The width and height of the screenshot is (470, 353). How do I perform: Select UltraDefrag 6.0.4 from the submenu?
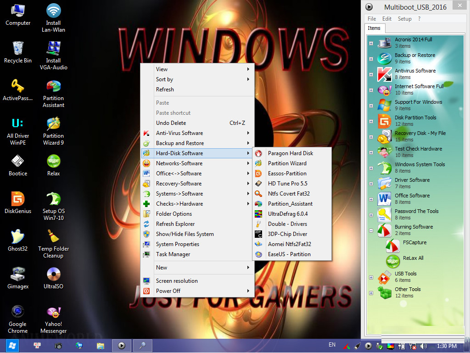pos(292,213)
